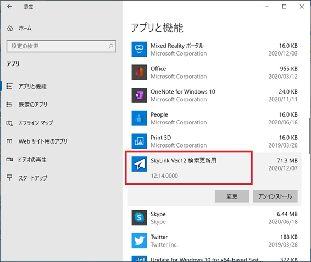Select the Office entry name

[158, 69]
